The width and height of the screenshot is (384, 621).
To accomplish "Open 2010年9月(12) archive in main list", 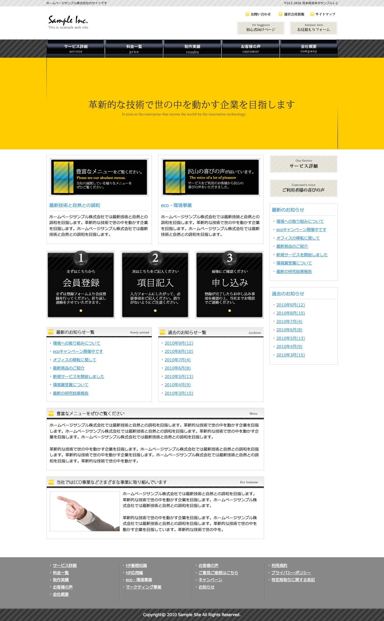I will pos(179,343).
